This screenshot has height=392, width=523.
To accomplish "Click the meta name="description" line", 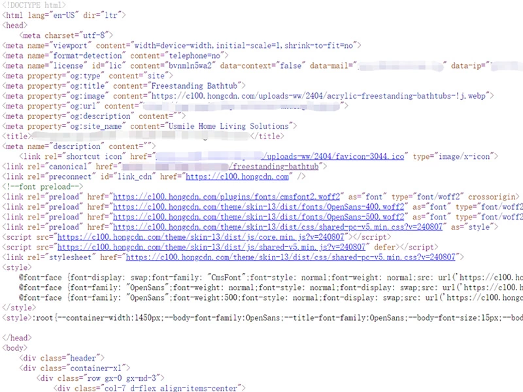I will point(78,146).
